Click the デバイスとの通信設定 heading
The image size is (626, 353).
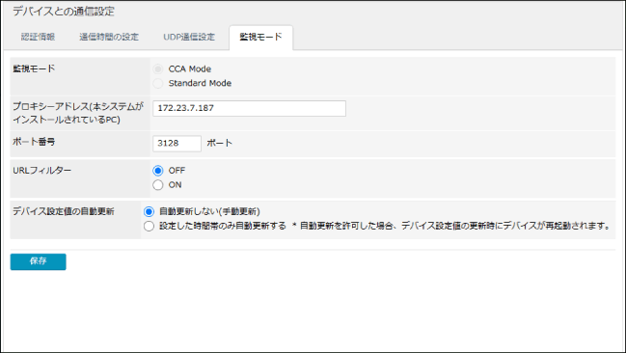point(64,12)
